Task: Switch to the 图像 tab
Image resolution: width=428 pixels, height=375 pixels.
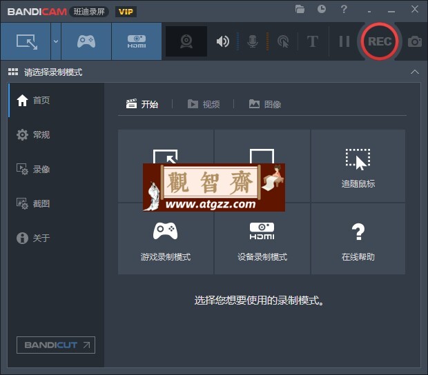Action: [265, 104]
